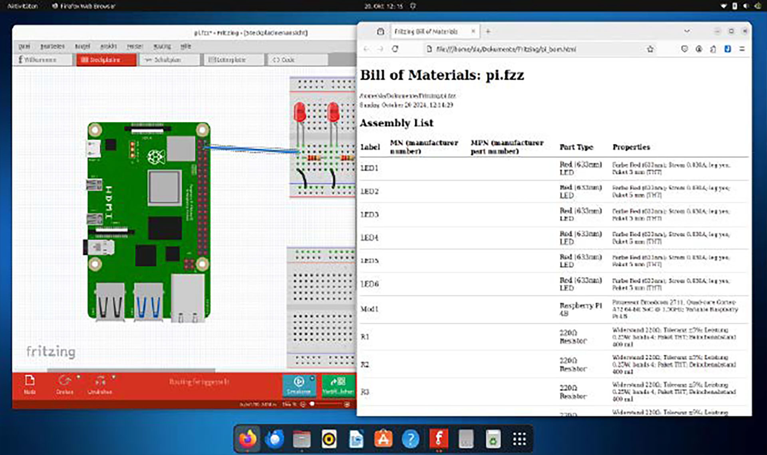Launch Fritzing from the dock
767x455 pixels.
point(438,439)
